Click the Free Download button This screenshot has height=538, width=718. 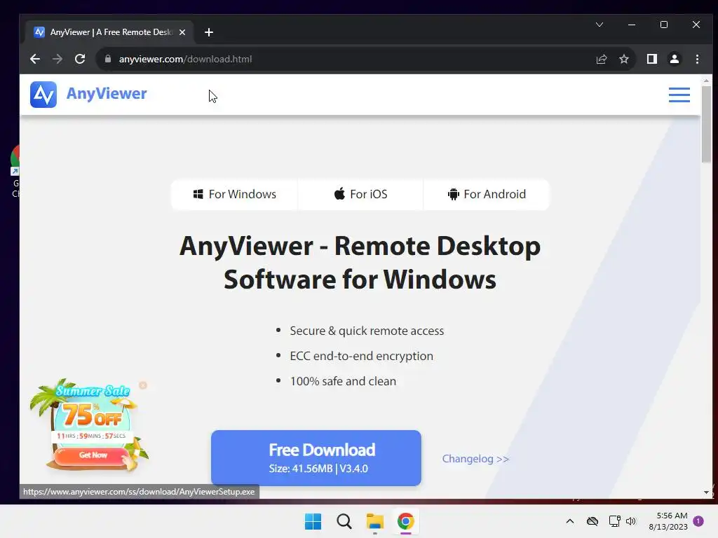[x=316, y=458]
